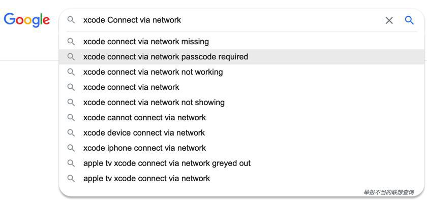Viewport: 427px width, 200px height.
Task: Select 'xcode connect via network missing' suggestion
Action: tap(241, 42)
